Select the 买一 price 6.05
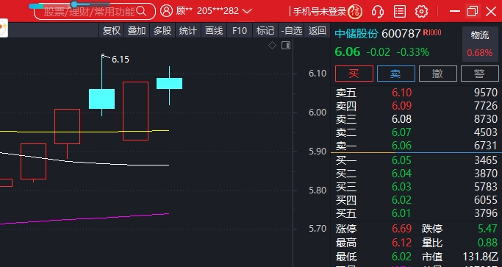Screen dimensions: 502x267 point(402,160)
